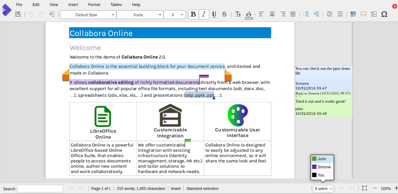This screenshot has height=194, width=398.
Task: Select Simone in users list
Action: (x=322, y=167)
